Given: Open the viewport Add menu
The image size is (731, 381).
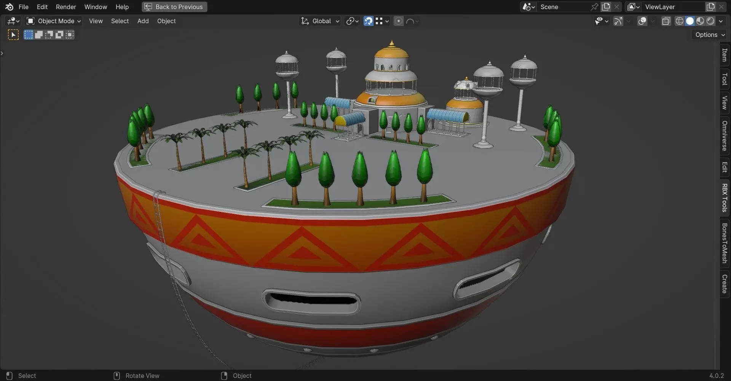Looking at the screenshot, I should click(143, 21).
